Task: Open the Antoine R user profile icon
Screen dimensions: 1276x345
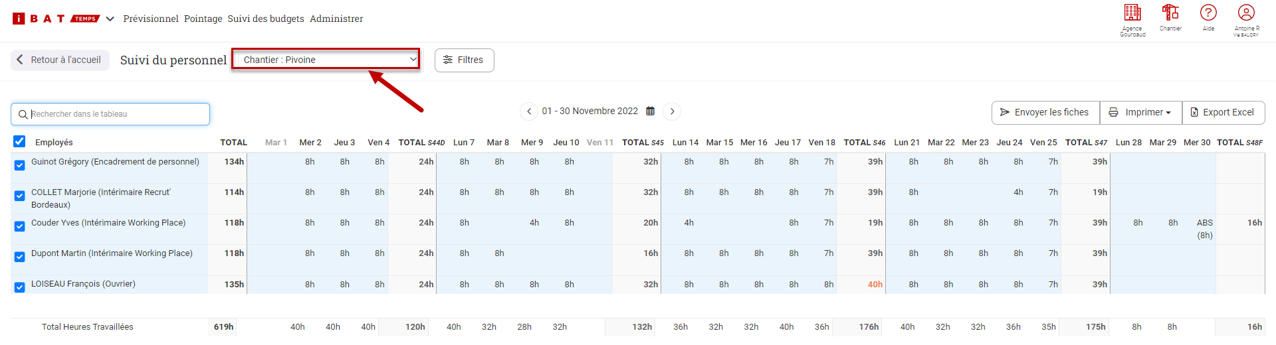Action: pyautogui.click(x=1246, y=13)
